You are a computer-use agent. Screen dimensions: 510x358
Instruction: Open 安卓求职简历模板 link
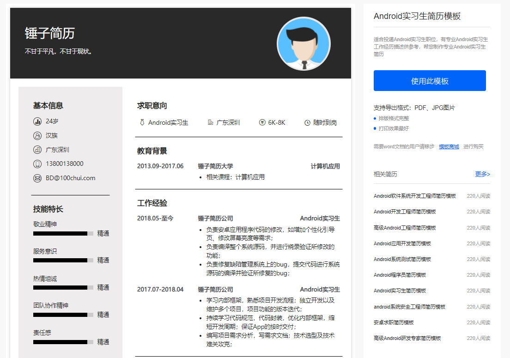tap(394, 322)
